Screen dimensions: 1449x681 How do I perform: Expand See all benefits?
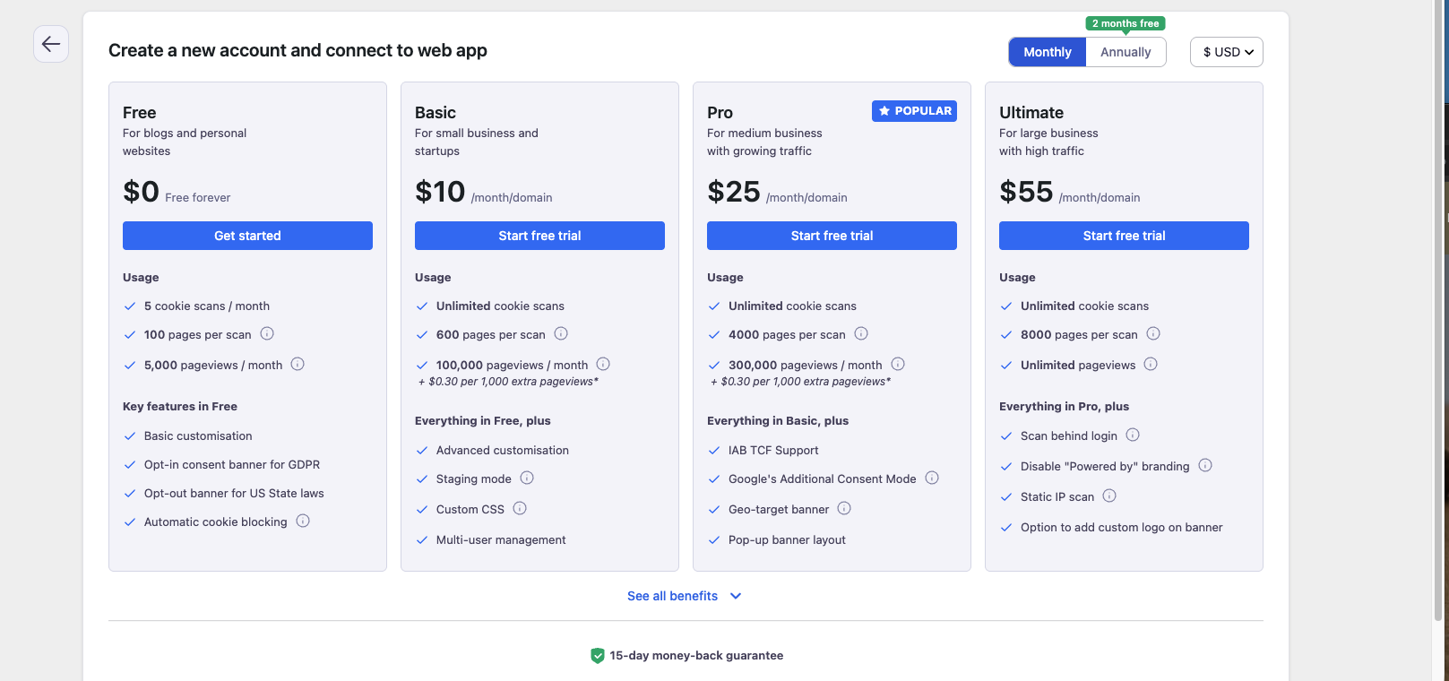pos(685,596)
